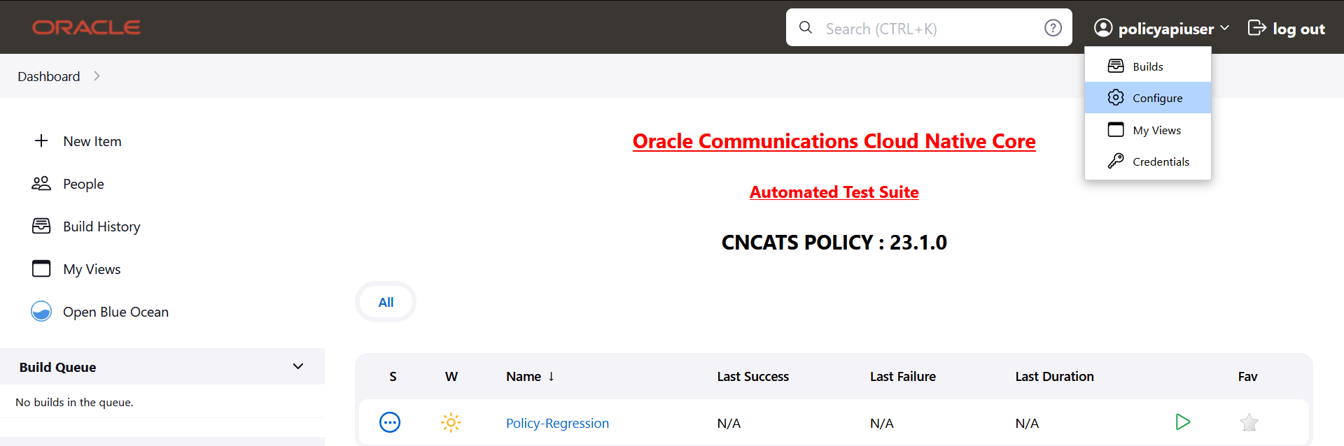Image resolution: width=1344 pixels, height=446 pixels.
Task: Click the Dashboard breadcrumb chevron
Action: (x=97, y=75)
